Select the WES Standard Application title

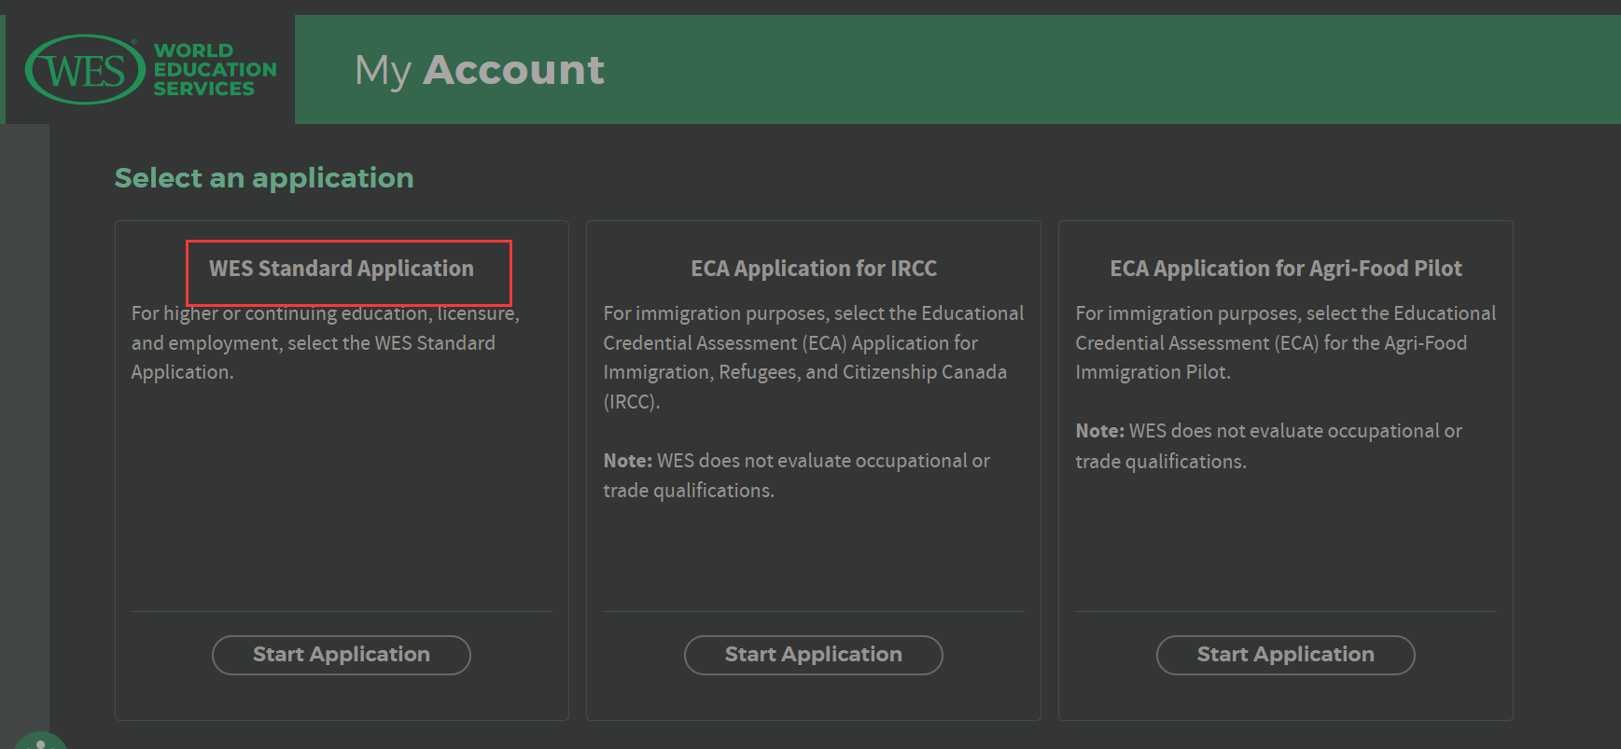click(x=342, y=269)
